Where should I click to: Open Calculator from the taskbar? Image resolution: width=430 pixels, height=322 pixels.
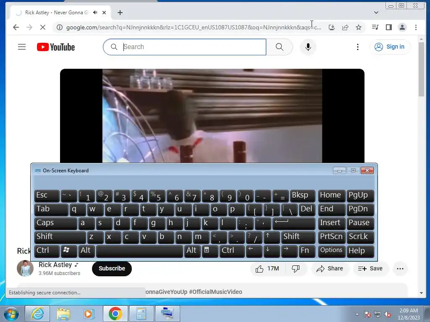tap(141, 314)
